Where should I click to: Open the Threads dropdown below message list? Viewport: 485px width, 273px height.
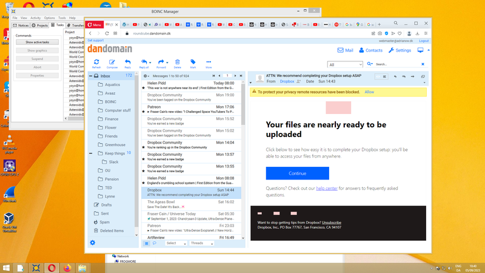click(202, 243)
